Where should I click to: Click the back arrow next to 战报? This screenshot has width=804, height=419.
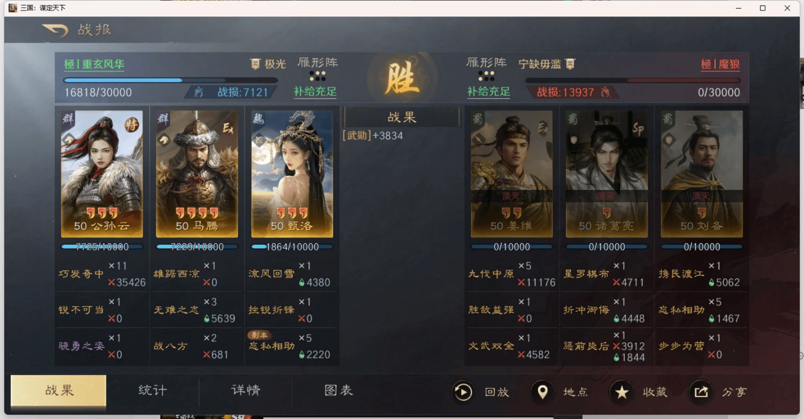pos(55,30)
